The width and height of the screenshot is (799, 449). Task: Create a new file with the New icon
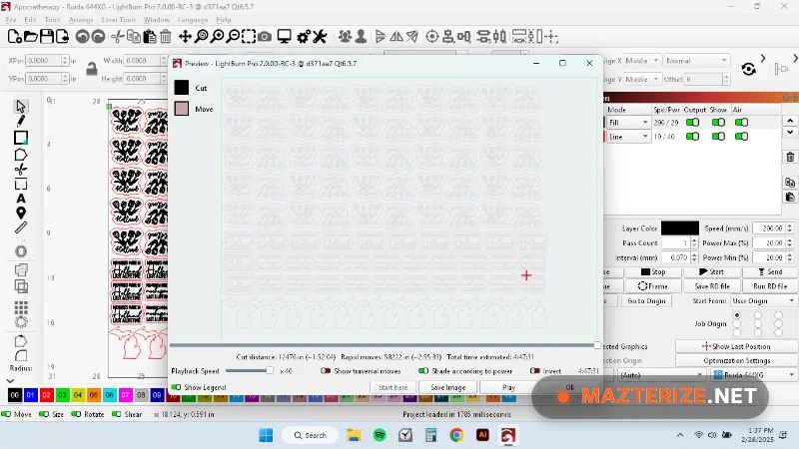point(14,37)
